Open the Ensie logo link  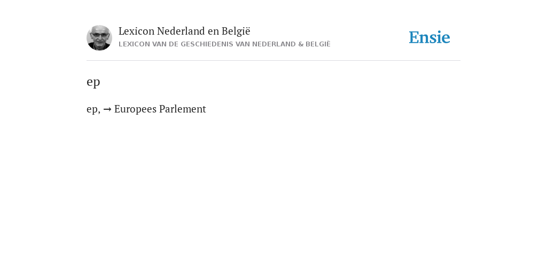pos(429,37)
